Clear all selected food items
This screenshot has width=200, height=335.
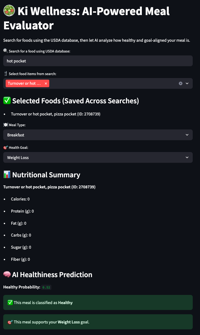[180, 83]
